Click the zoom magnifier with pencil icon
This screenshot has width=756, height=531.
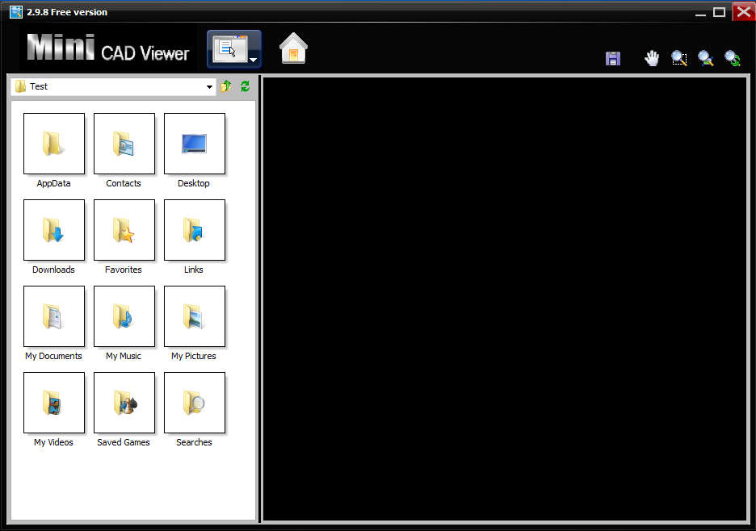pos(706,58)
